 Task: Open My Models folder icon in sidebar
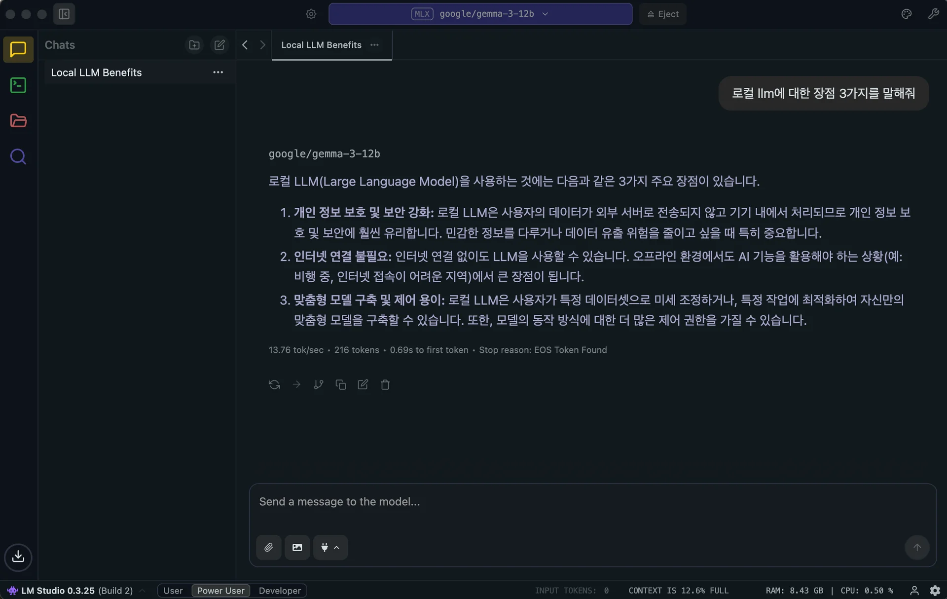(18, 121)
